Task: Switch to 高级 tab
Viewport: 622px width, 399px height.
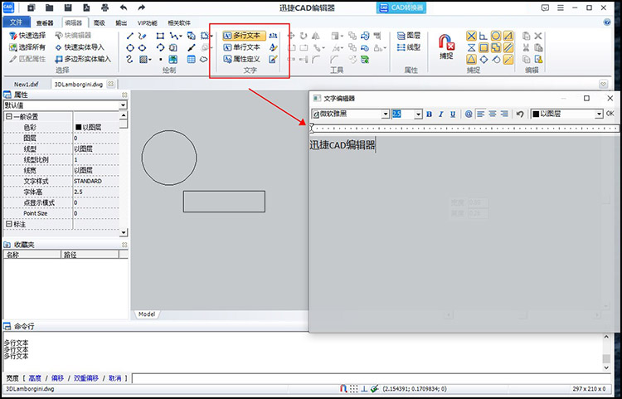Action: point(100,23)
